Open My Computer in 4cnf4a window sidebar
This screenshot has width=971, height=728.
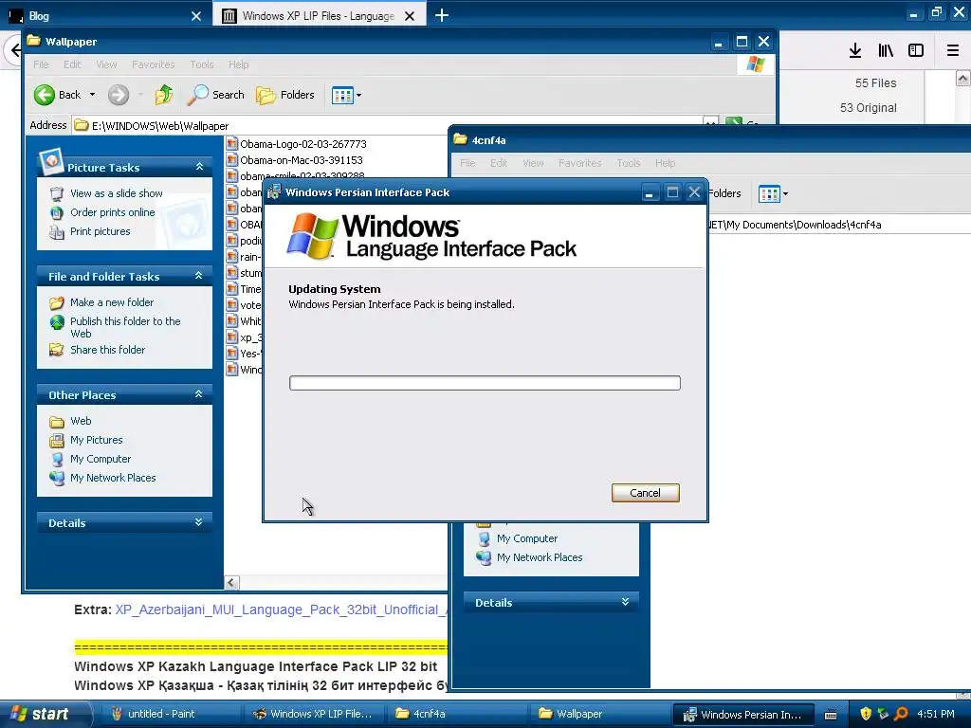coord(527,538)
